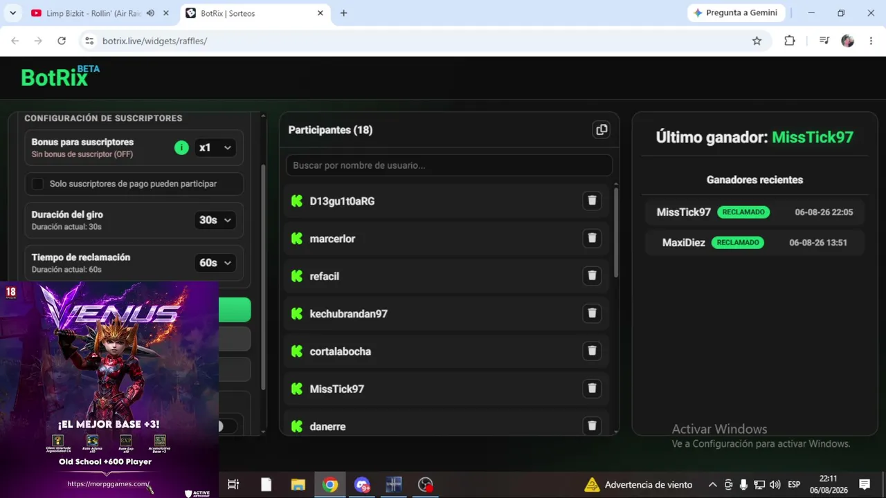
Task: Open the Chrome three-dot menu
Action: click(x=870, y=41)
